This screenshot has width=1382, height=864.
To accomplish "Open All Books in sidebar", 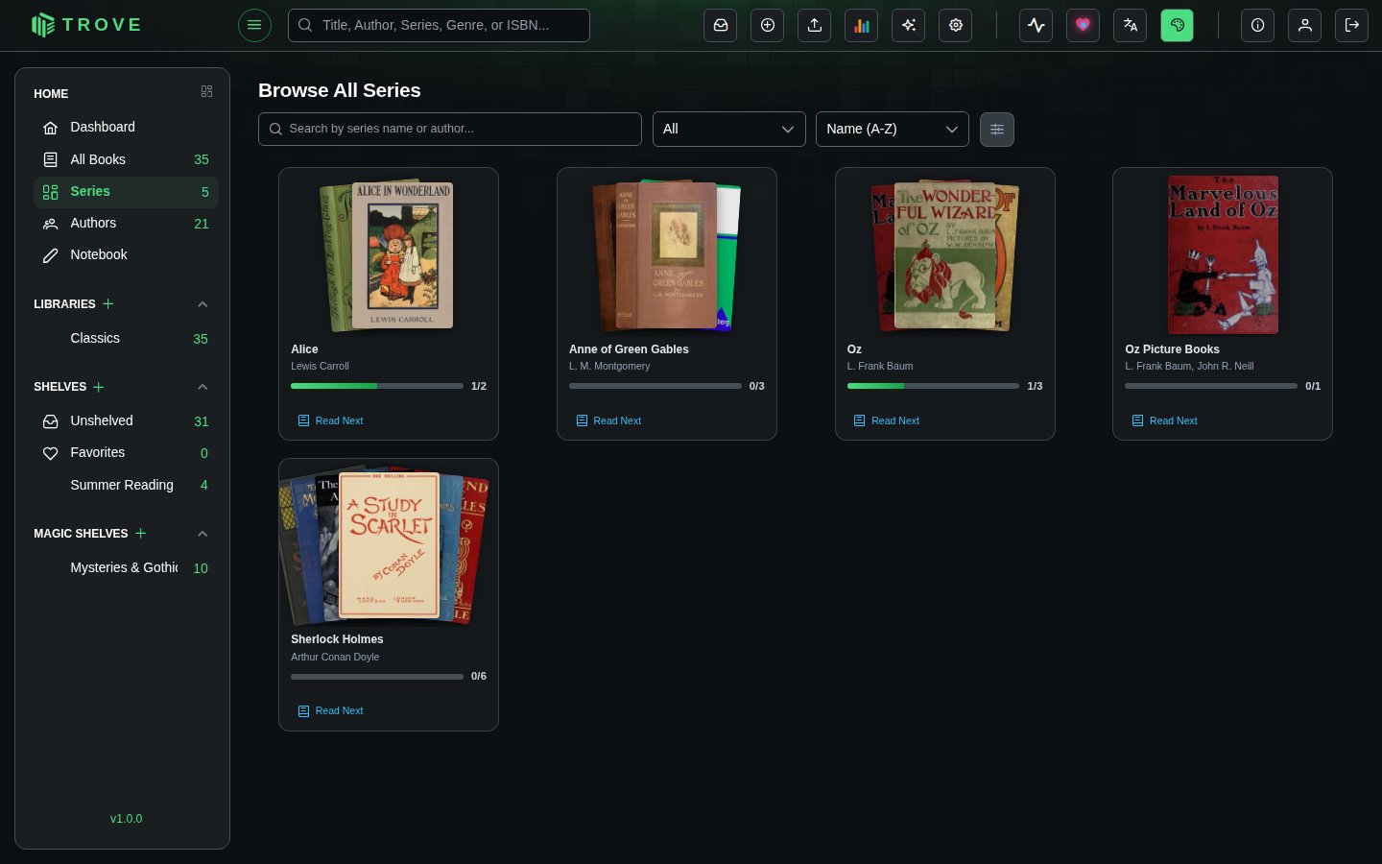I will (x=126, y=159).
